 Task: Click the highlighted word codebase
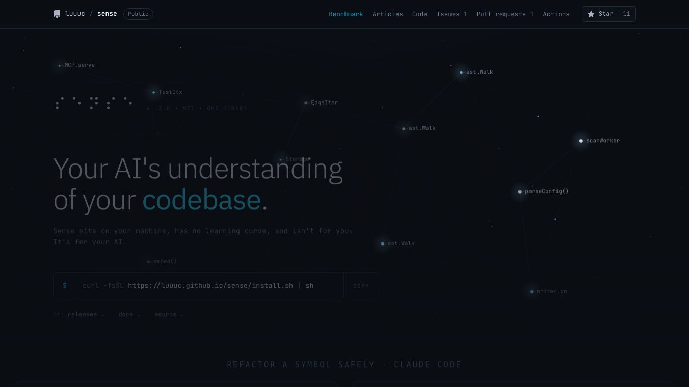coord(202,199)
